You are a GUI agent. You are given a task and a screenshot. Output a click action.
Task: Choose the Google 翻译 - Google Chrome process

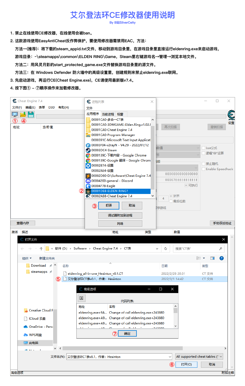coord(118,160)
